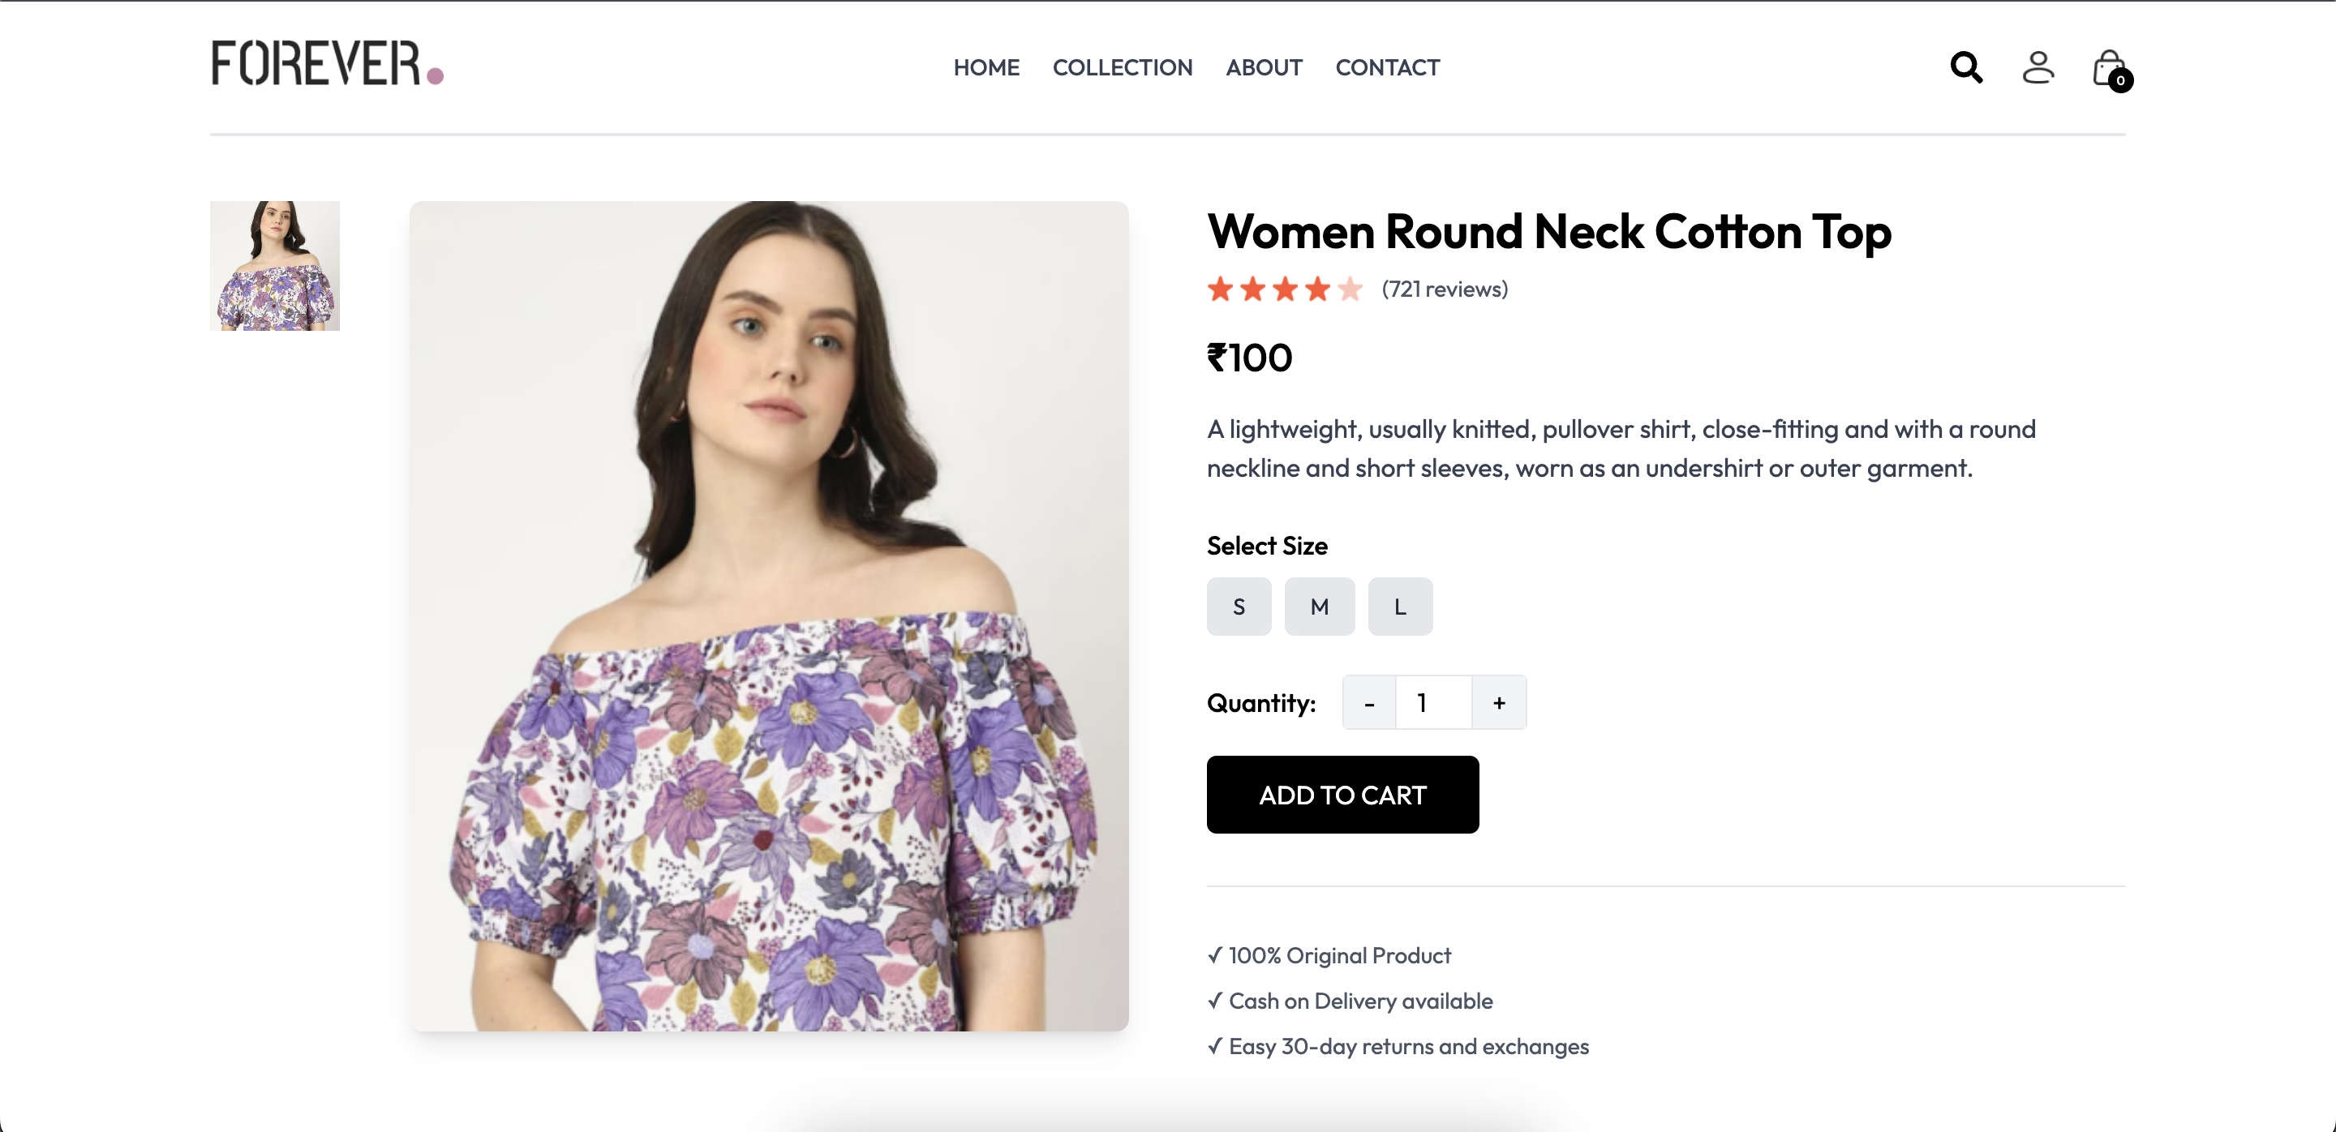The image size is (2336, 1132).
Task: Click the first orange star icon
Action: (1220, 288)
